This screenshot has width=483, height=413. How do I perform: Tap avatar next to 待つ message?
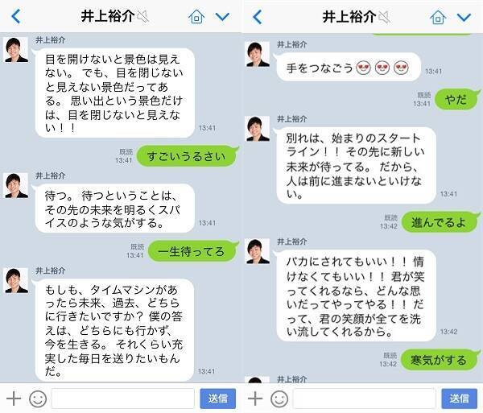pyautogui.click(x=16, y=185)
